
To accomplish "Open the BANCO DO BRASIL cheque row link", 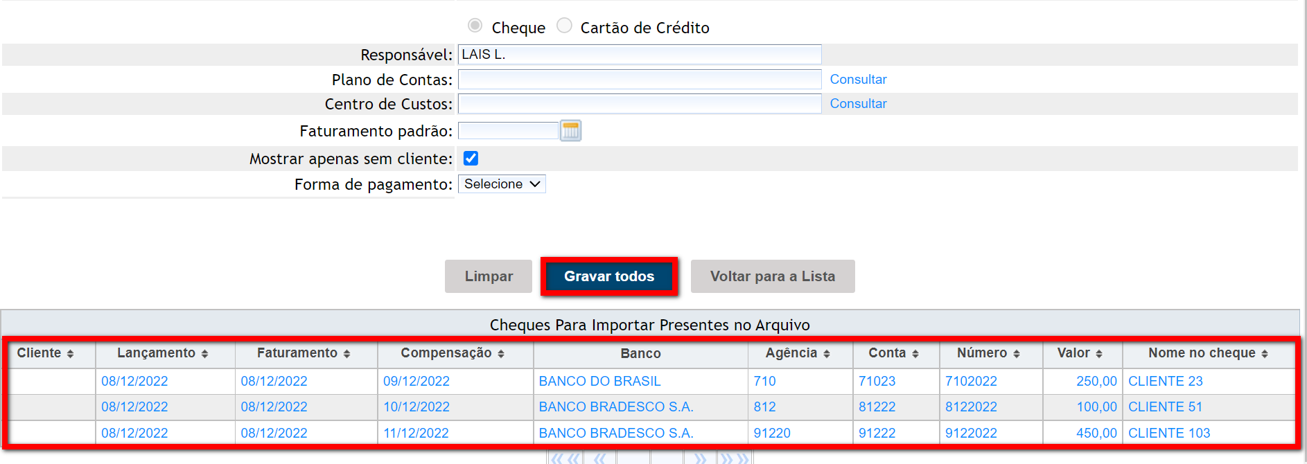I will [599, 382].
